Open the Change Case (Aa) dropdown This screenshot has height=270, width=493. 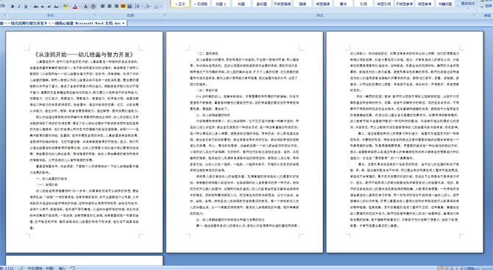pos(57,7)
